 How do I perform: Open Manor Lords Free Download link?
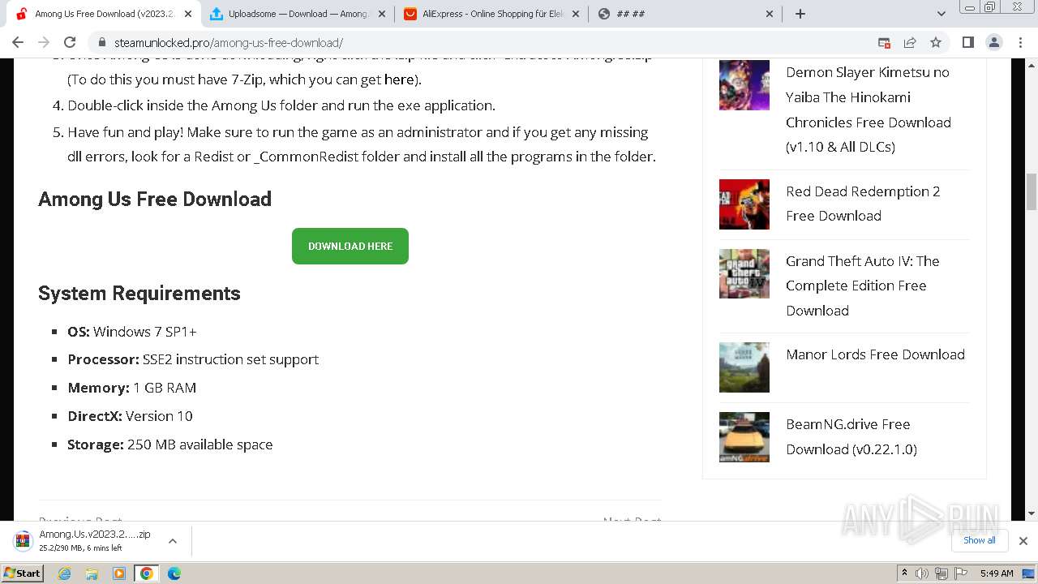(x=875, y=354)
